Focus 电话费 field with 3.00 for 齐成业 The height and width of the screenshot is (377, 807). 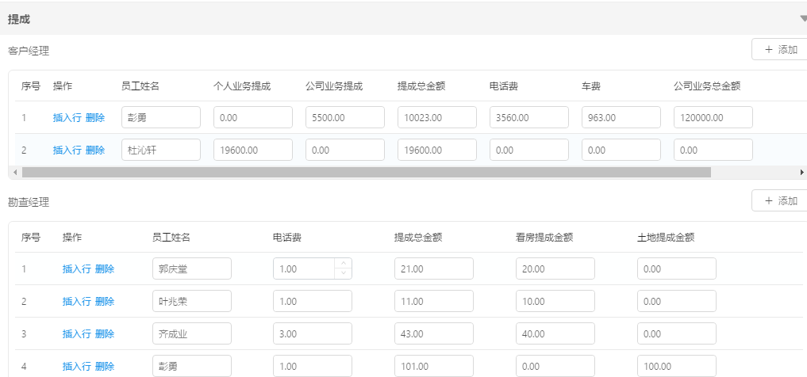(x=313, y=334)
